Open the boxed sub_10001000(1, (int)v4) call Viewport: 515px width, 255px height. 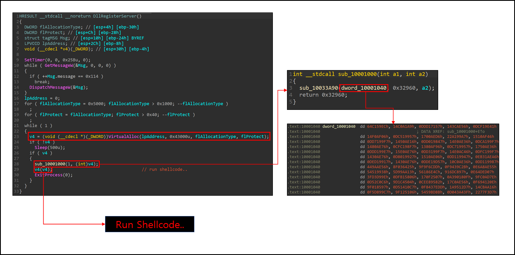point(66,164)
